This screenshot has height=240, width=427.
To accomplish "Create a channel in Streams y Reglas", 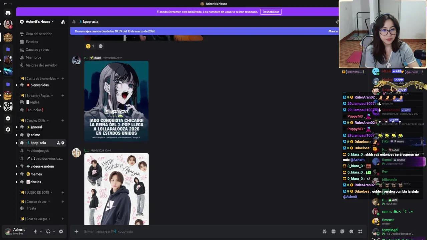I will pyautogui.click(x=63, y=96).
